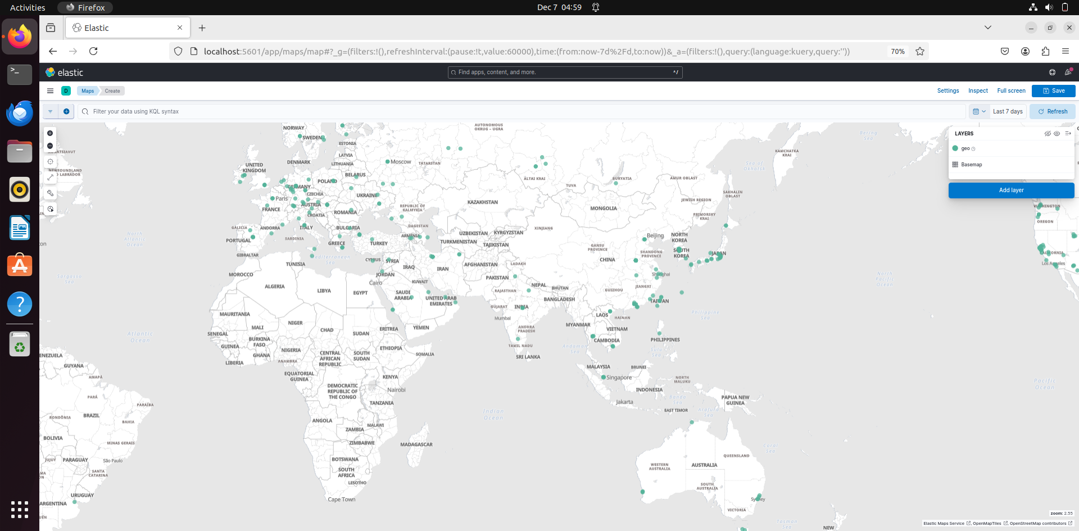The width and height of the screenshot is (1079, 531).
Task: Save the map
Action: (1053, 91)
